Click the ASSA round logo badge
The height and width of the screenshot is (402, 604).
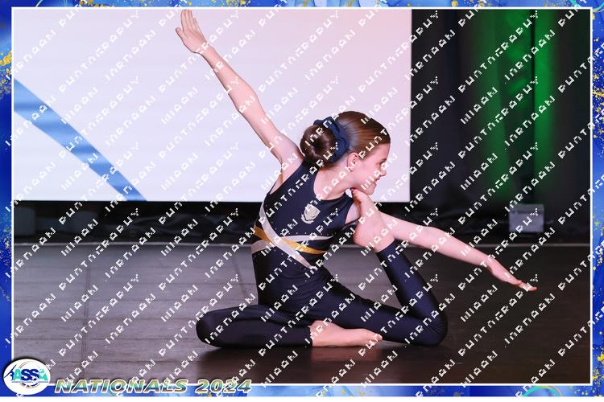tap(27, 376)
